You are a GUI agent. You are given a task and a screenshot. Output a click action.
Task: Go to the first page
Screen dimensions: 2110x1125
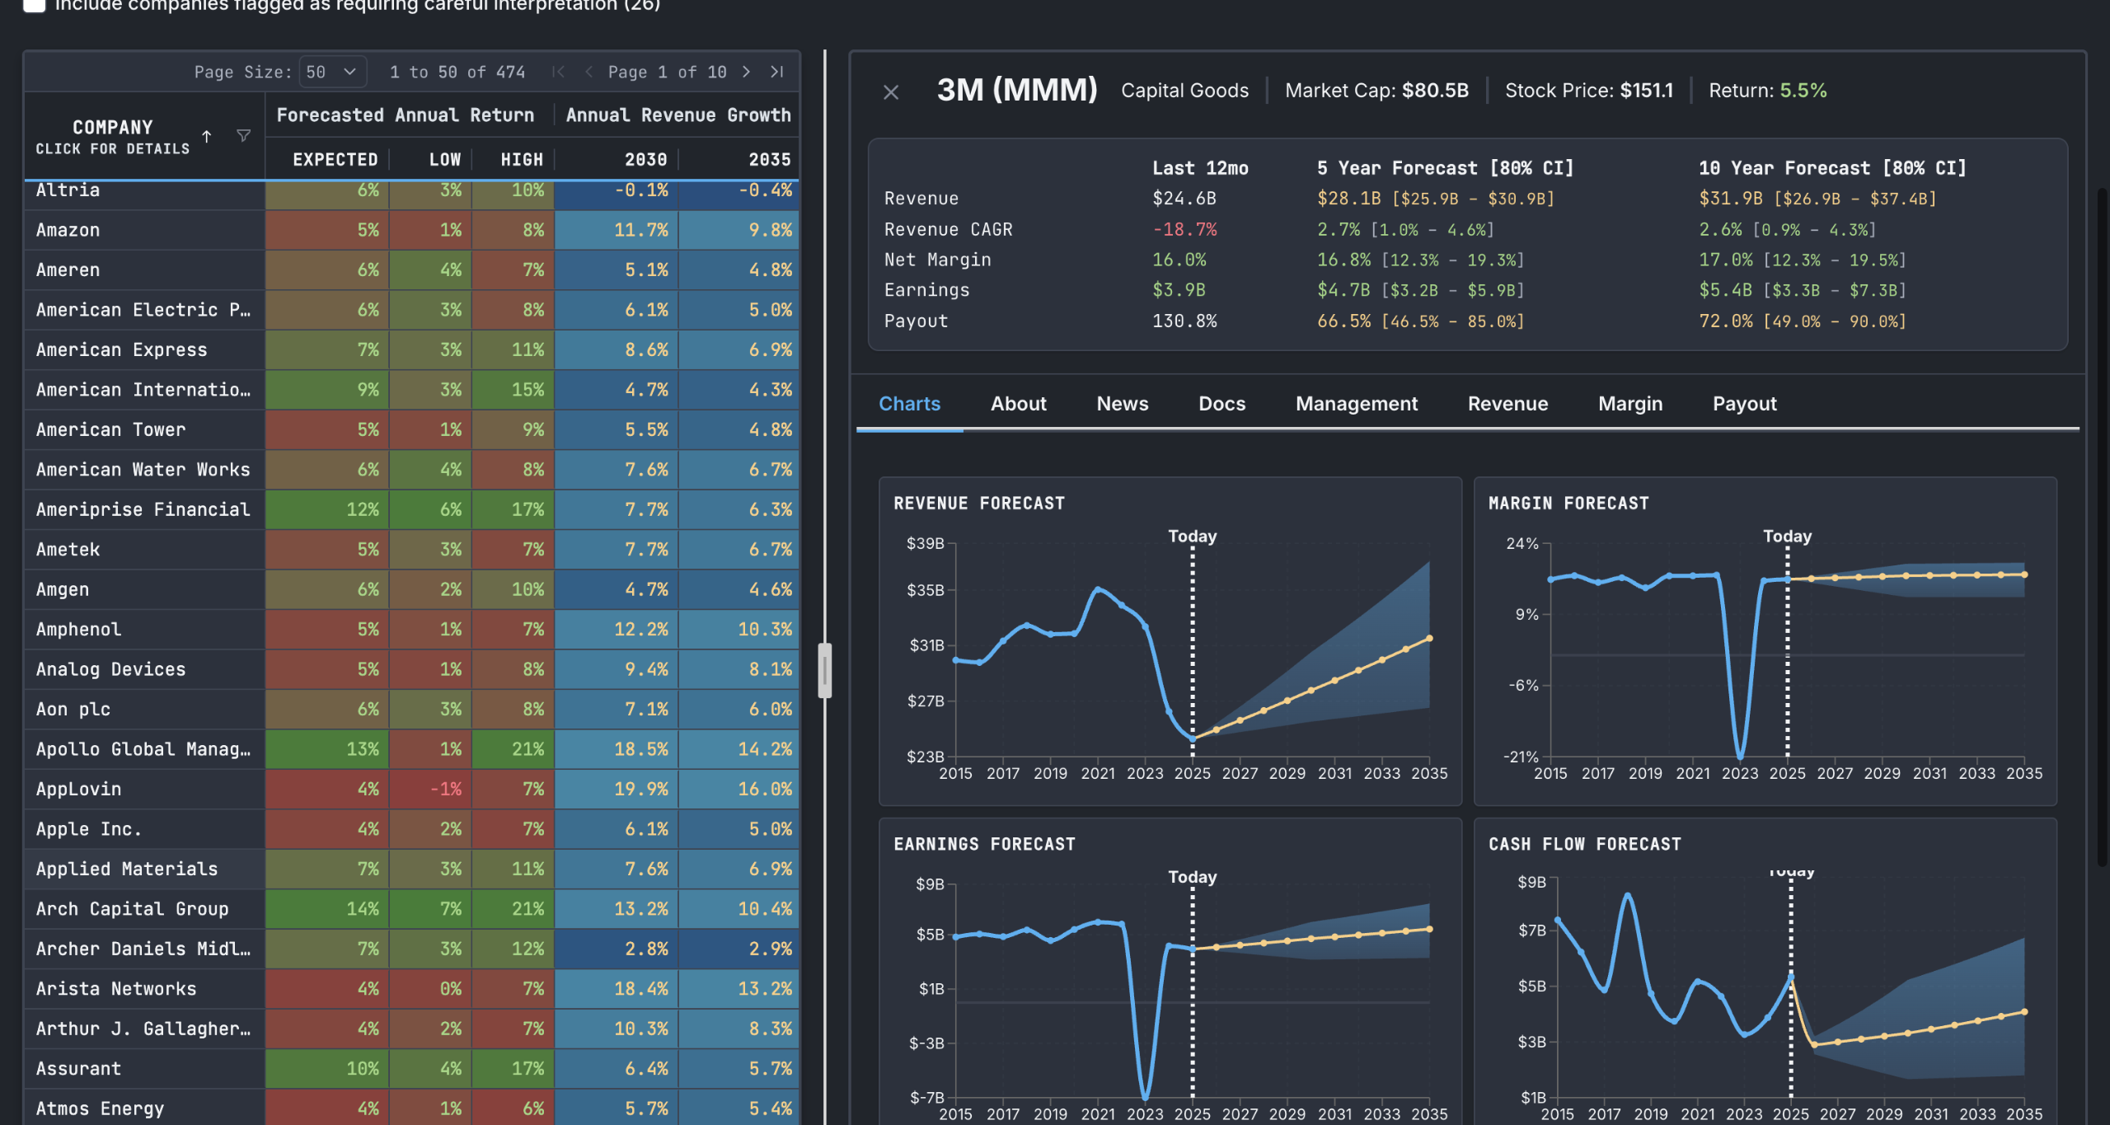tap(558, 73)
